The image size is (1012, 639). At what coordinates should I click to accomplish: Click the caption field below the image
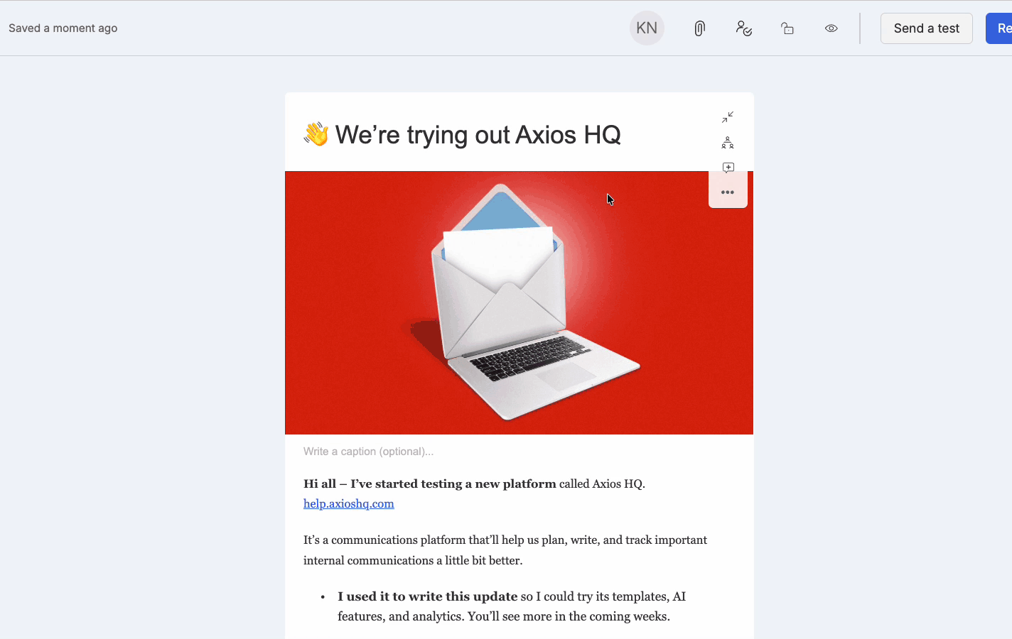pyautogui.click(x=520, y=452)
